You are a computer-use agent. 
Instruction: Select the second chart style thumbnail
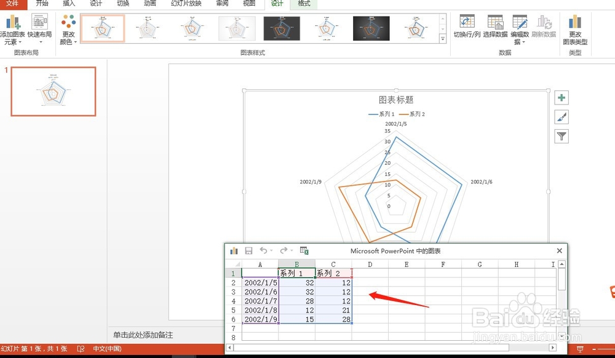coord(148,28)
